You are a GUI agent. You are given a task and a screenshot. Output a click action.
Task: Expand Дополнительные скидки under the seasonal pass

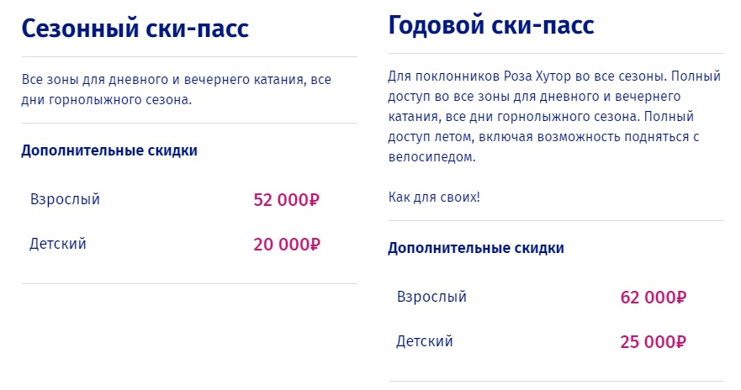(109, 151)
